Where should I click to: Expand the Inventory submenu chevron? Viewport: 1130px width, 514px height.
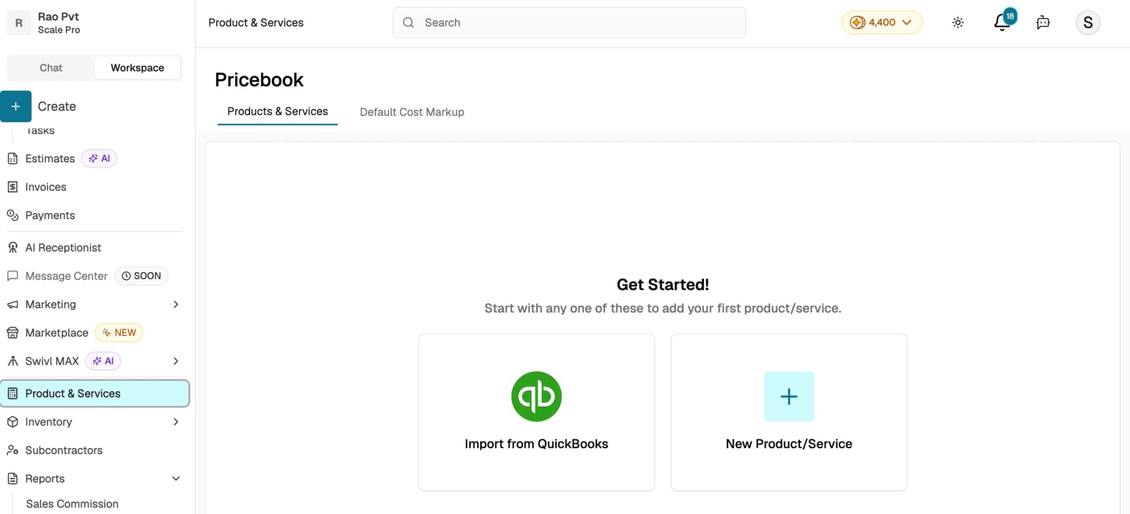coord(175,422)
